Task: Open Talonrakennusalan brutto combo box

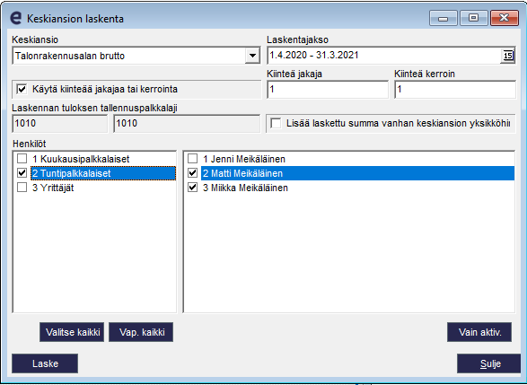Action: coord(136,56)
